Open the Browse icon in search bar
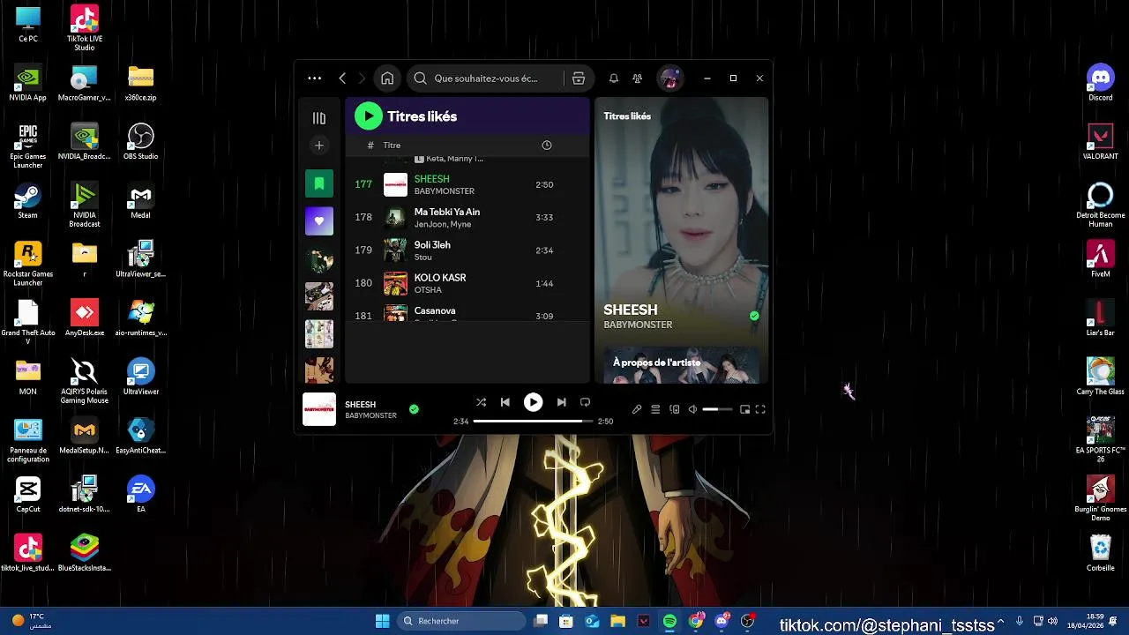 click(x=579, y=78)
